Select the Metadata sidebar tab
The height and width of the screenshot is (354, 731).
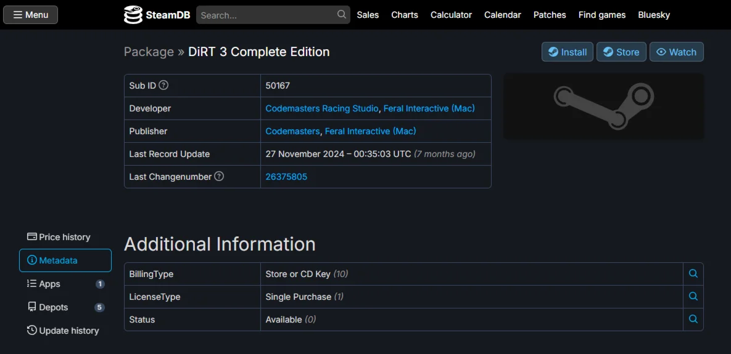click(x=65, y=260)
